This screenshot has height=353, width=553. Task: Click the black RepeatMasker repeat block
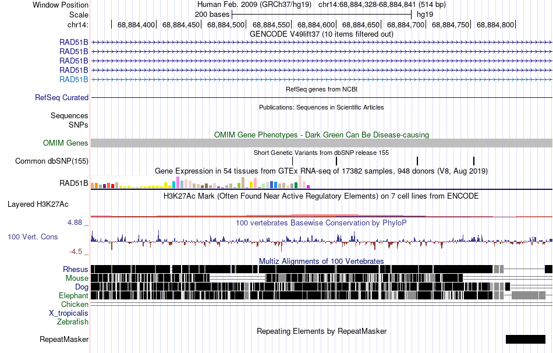tap(526, 339)
